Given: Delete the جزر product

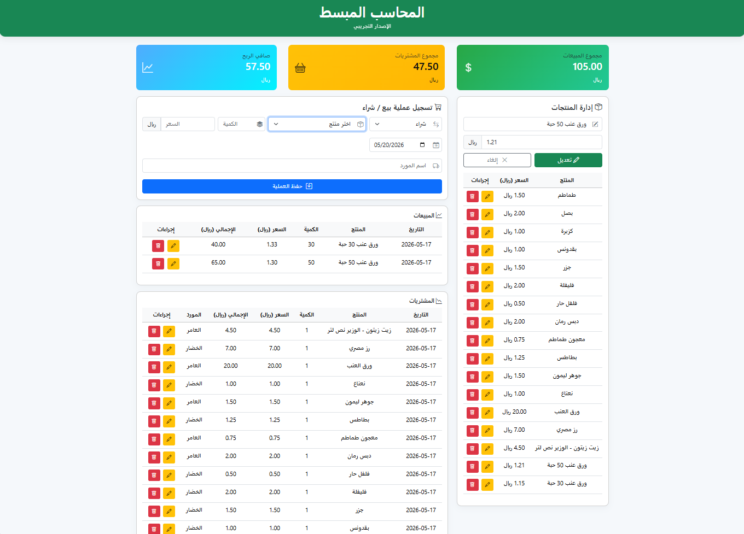Looking at the screenshot, I should click(473, 268).
